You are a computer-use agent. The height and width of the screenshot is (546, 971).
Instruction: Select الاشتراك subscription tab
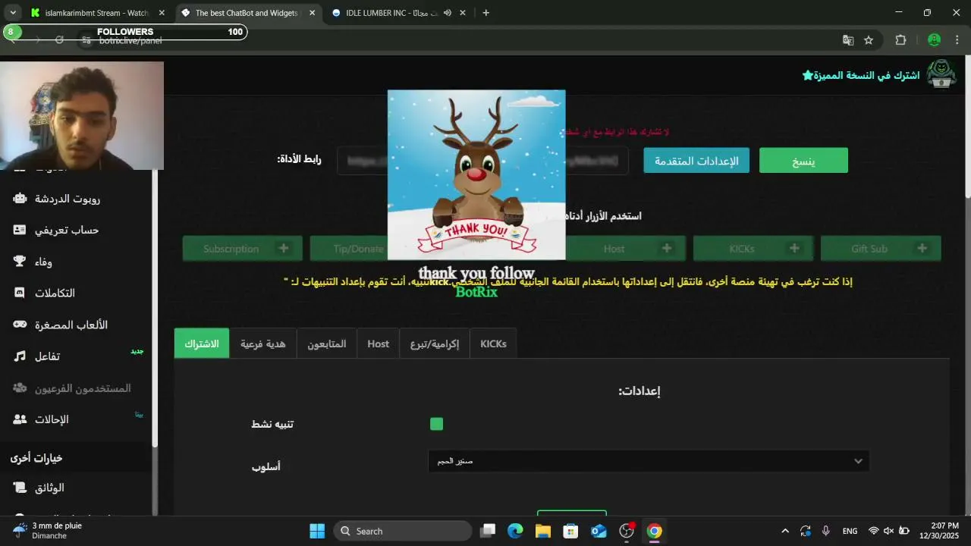pyautogui.click(x=202, y=344)
